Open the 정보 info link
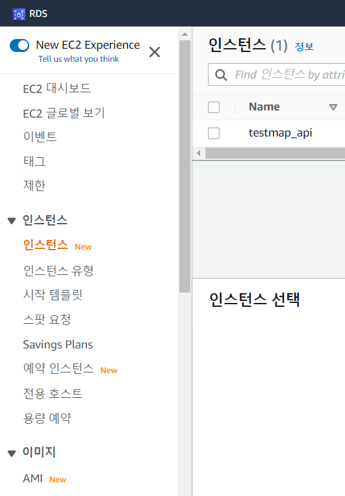Viewport: 345px width, 496px height. [304, 47]
